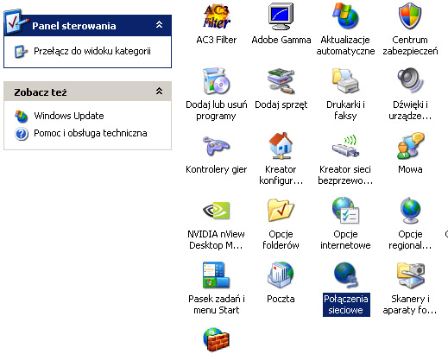The image size is (448, 354).
Task: Select the Drukarki i faksy icon
Action: [x=345, y=81]
